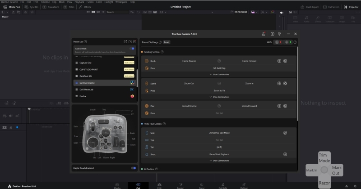Select the PaintTool SAI preset

105,76
